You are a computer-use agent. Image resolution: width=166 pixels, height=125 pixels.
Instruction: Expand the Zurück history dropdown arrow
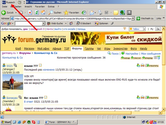[x=16, y=13]
